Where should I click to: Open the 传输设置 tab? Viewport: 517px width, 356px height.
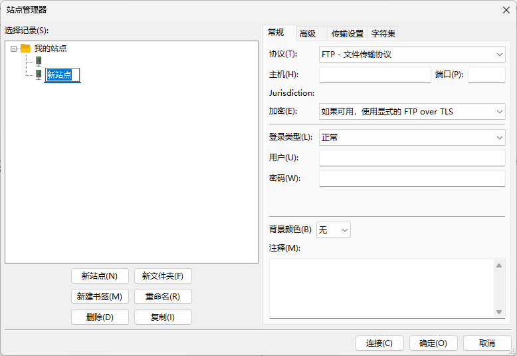(x=348, y=34)
